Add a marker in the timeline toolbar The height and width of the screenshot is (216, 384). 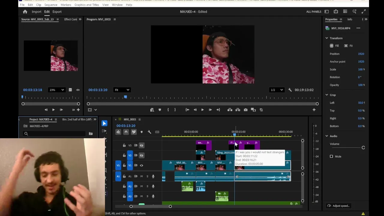[x=142, y=132]
